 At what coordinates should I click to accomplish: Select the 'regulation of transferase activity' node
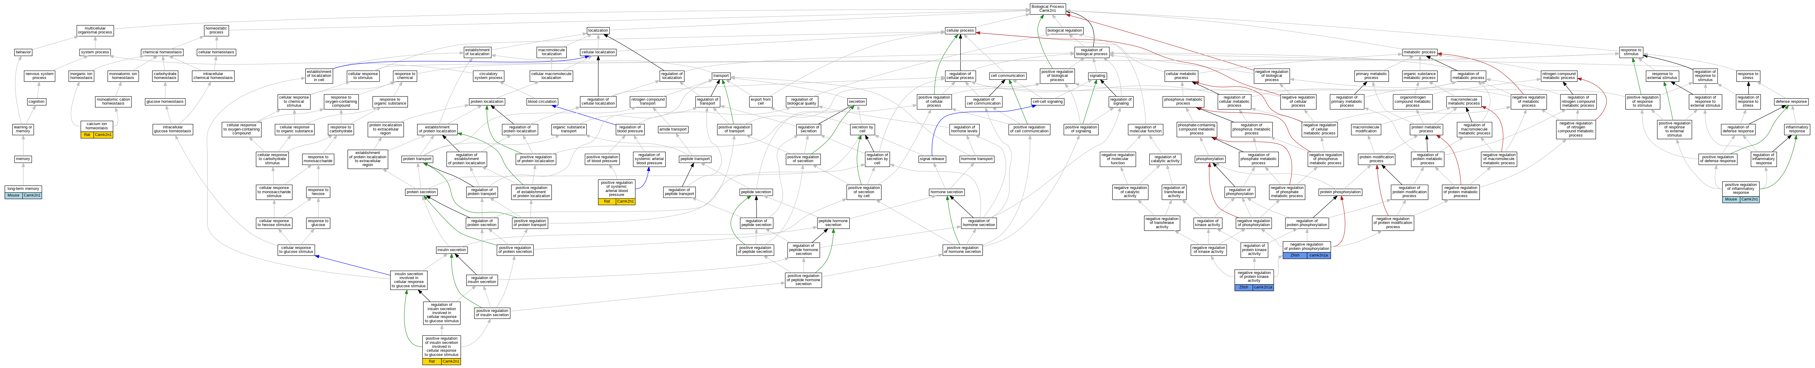tap(1174, 192)
